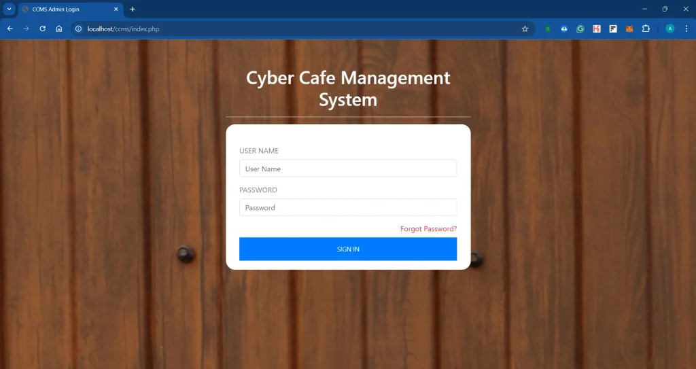View site information icon in address bar

tap(79, 29)
